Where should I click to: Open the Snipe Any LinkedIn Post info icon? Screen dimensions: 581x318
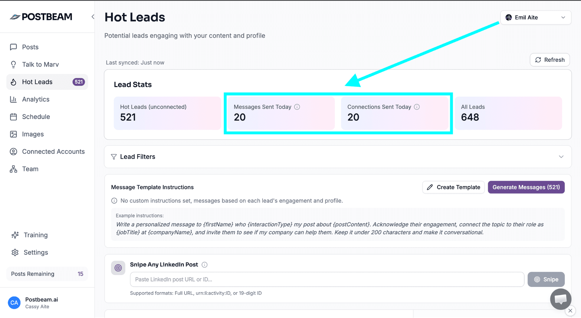point(205,265)
